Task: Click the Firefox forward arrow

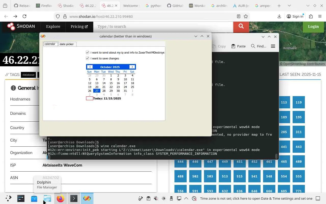Action: (x=15, y=16)
